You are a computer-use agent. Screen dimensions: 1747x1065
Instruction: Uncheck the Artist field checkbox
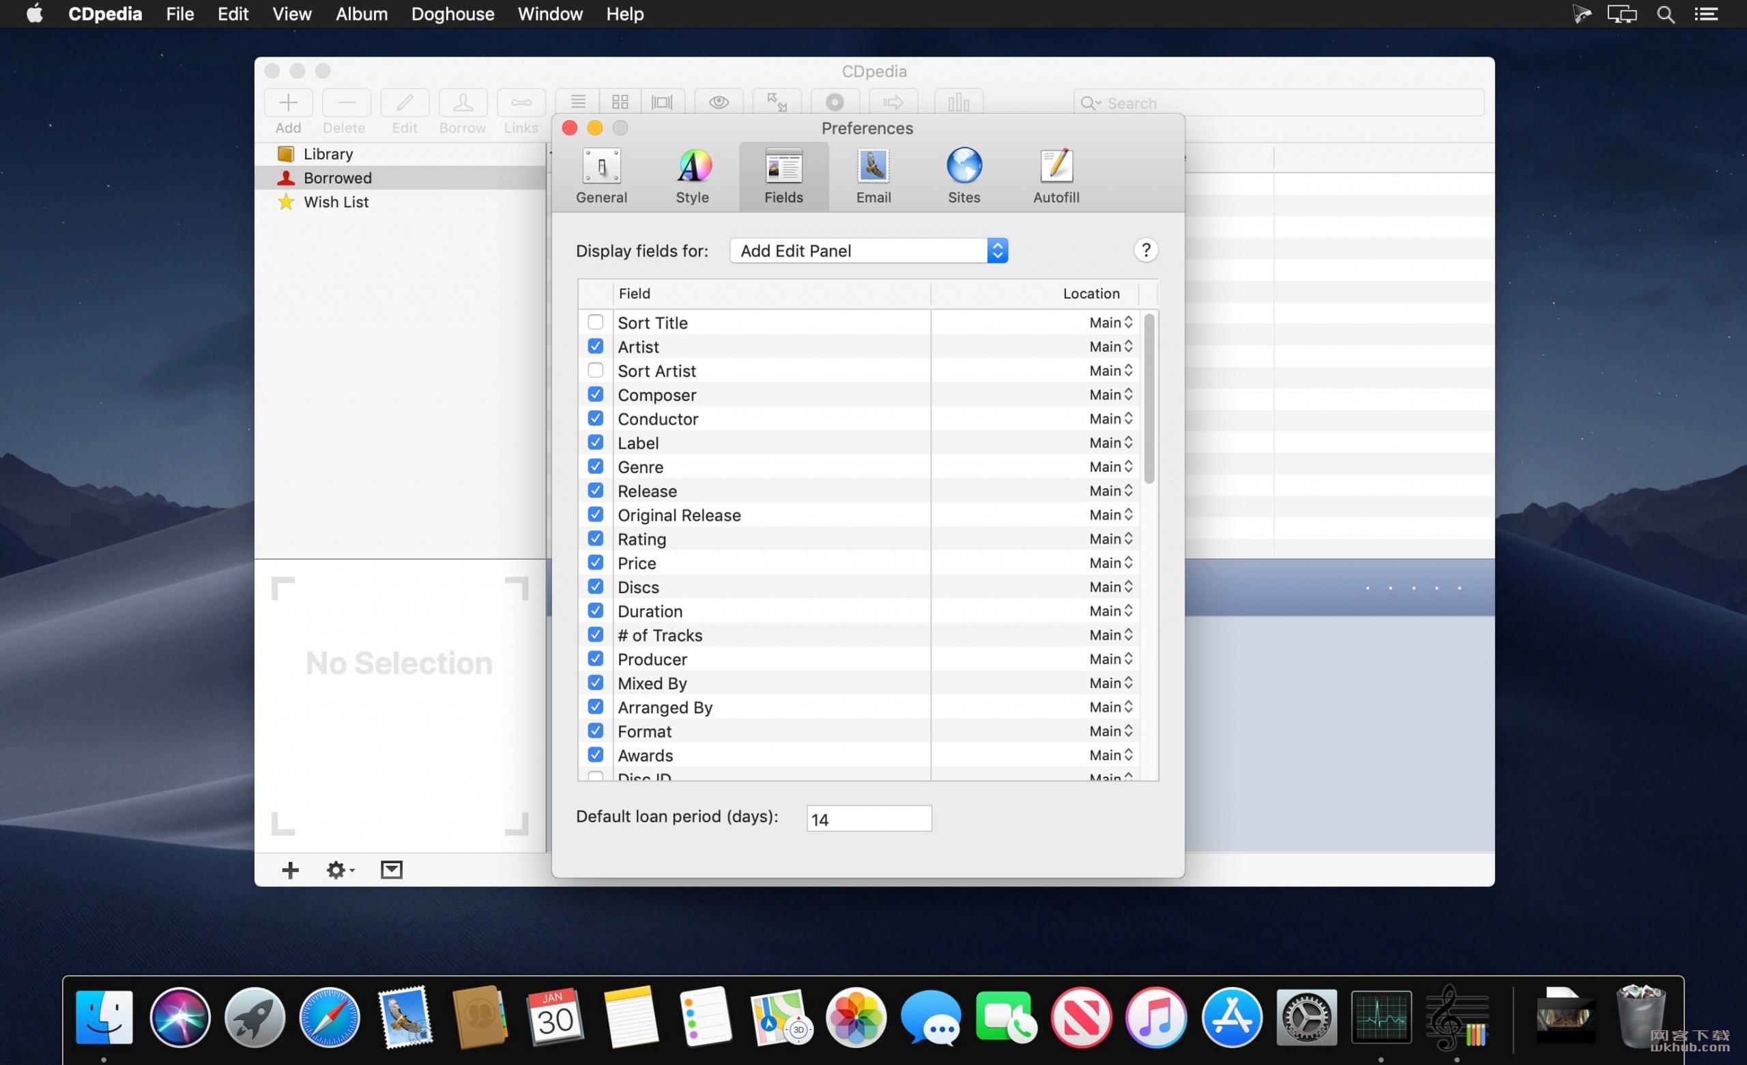click(x=595, y=346)
